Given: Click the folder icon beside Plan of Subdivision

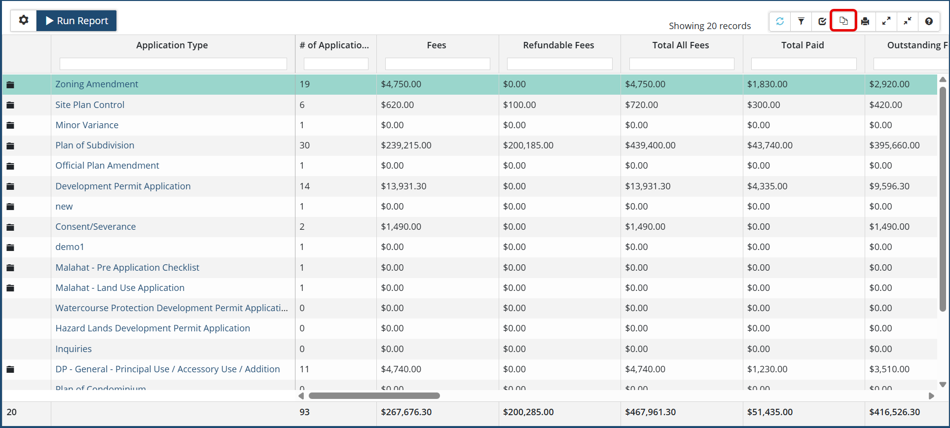Looking at the screenshot, I should pyautogui.click(x=10, y=146).
